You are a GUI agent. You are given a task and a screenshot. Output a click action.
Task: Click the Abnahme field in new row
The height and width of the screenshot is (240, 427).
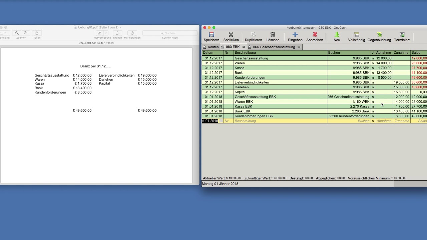(384, 121)
